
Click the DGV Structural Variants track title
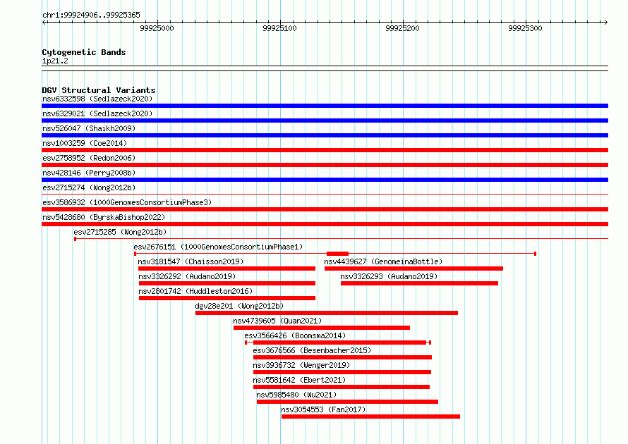99,90
